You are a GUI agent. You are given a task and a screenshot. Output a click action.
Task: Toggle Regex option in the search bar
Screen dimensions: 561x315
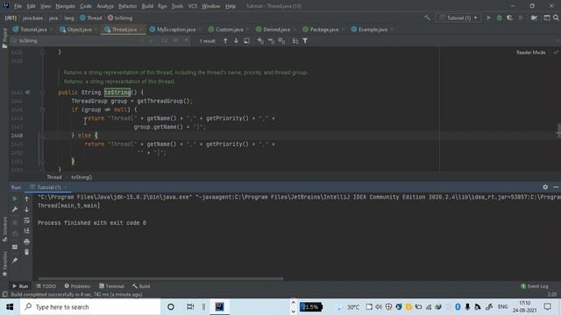point(187,41)
